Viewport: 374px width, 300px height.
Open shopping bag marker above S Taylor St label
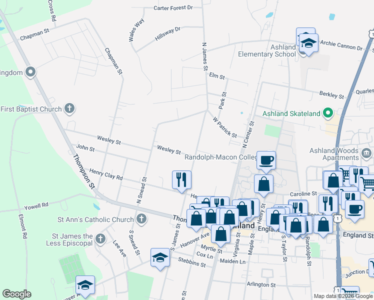(x=296, y=226)
